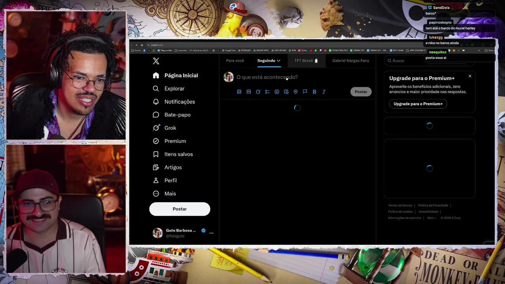Toggle italic formatting in composer
This screenshot has height=284, width=505.
324,92
